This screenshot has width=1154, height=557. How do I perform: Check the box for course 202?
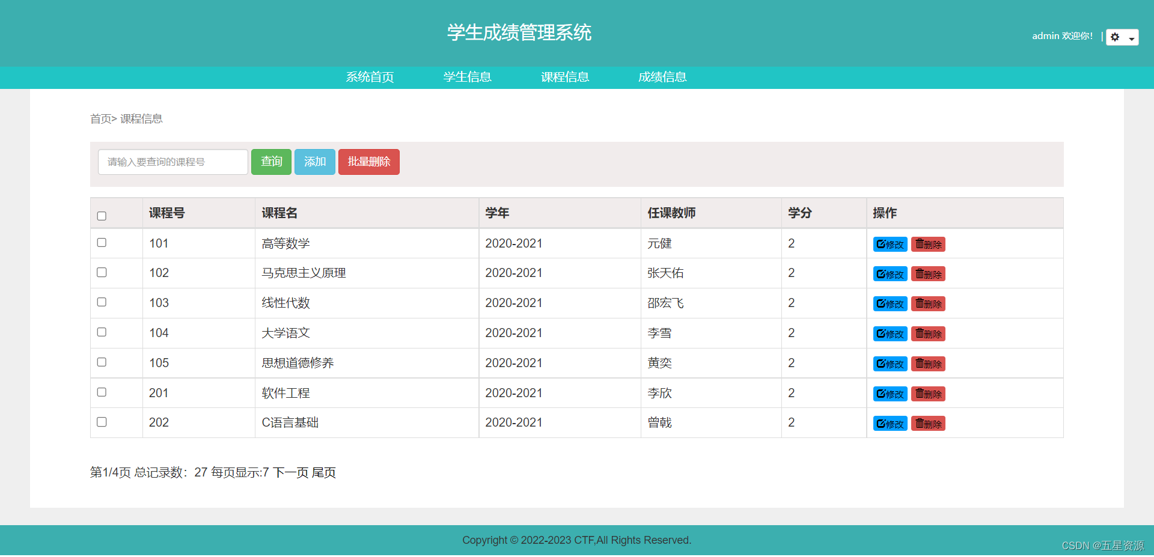[102, 422]
